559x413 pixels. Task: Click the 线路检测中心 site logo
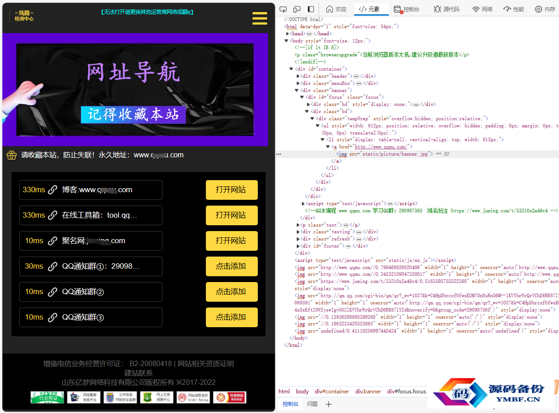tap(24, 16)
